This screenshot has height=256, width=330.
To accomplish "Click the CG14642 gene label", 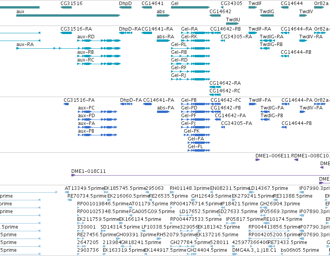I will point(220,12).
